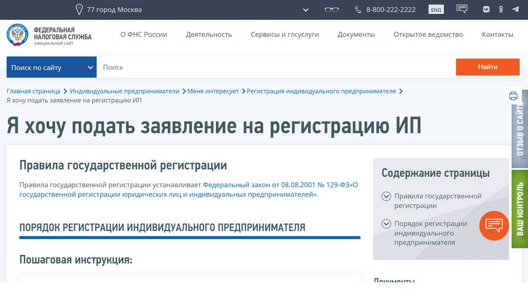This screenshot has height=300, width=528.
Task: Click the "Поиск" search input field
Action: pos(275,67)
